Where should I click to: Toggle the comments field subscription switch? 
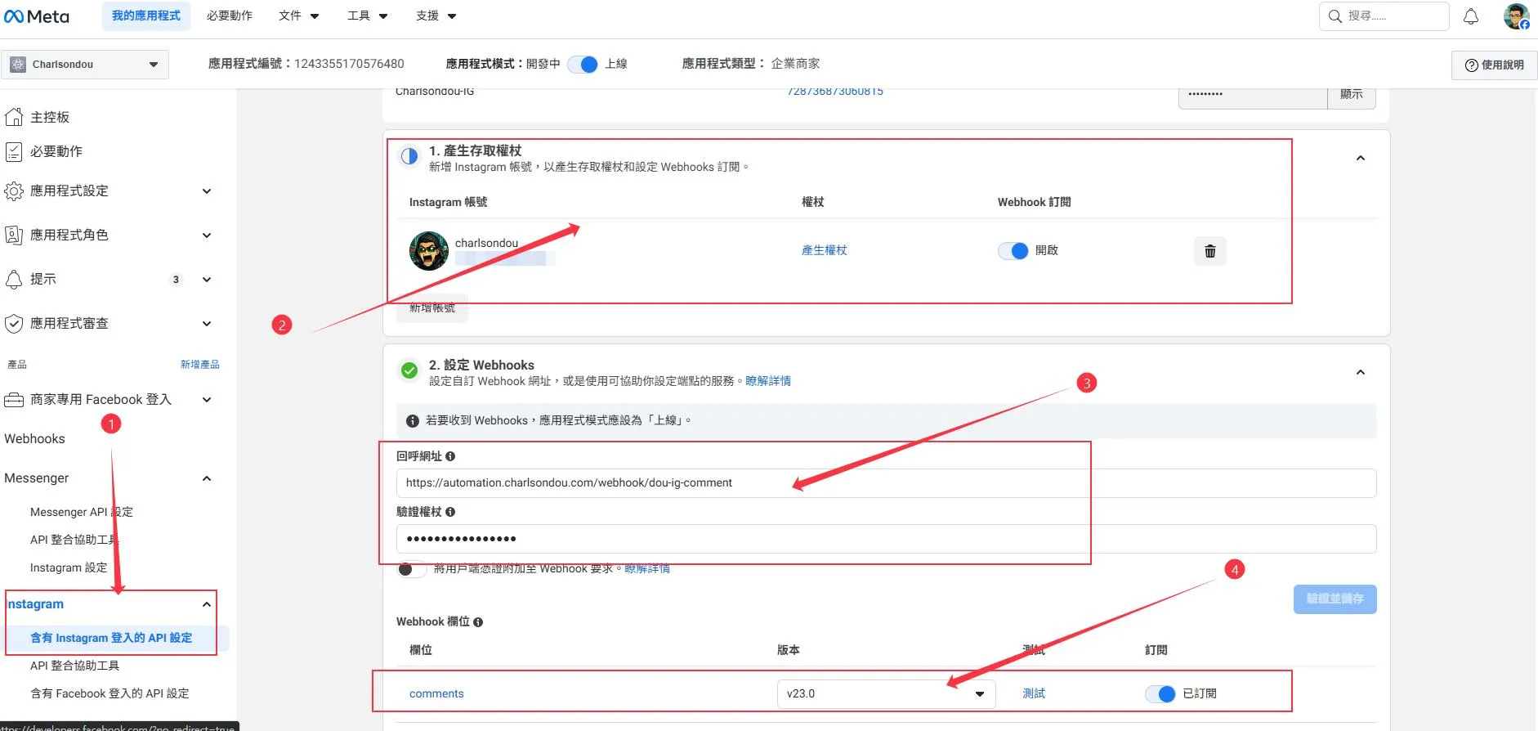click(1160, 694)
